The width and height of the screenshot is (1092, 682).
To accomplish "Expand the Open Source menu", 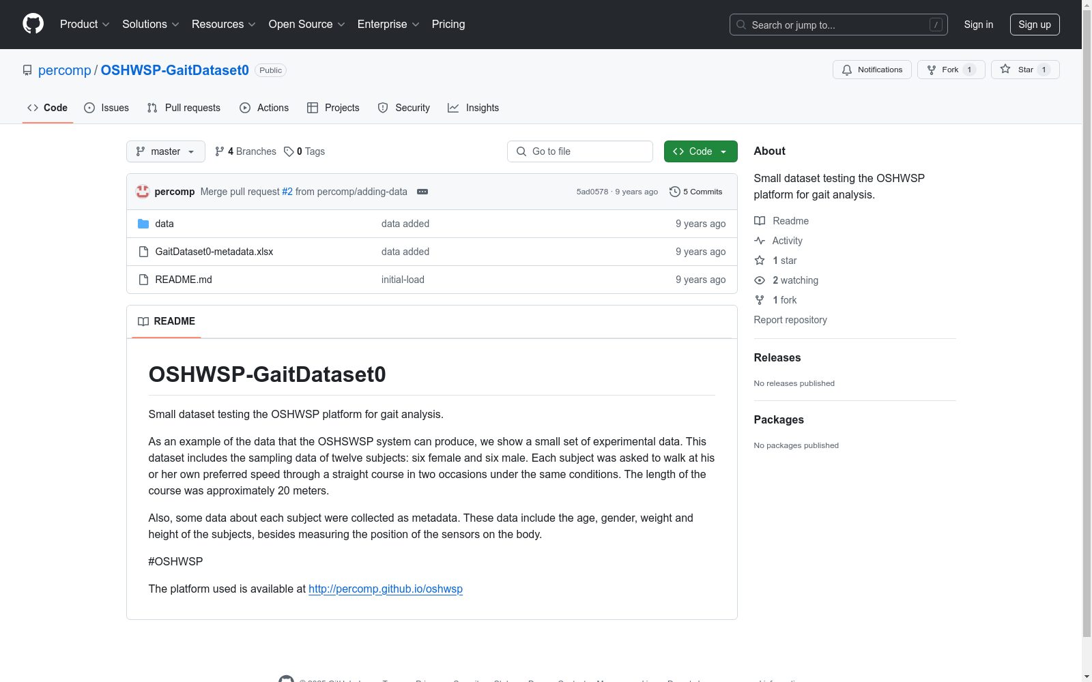I will point(307,24).
